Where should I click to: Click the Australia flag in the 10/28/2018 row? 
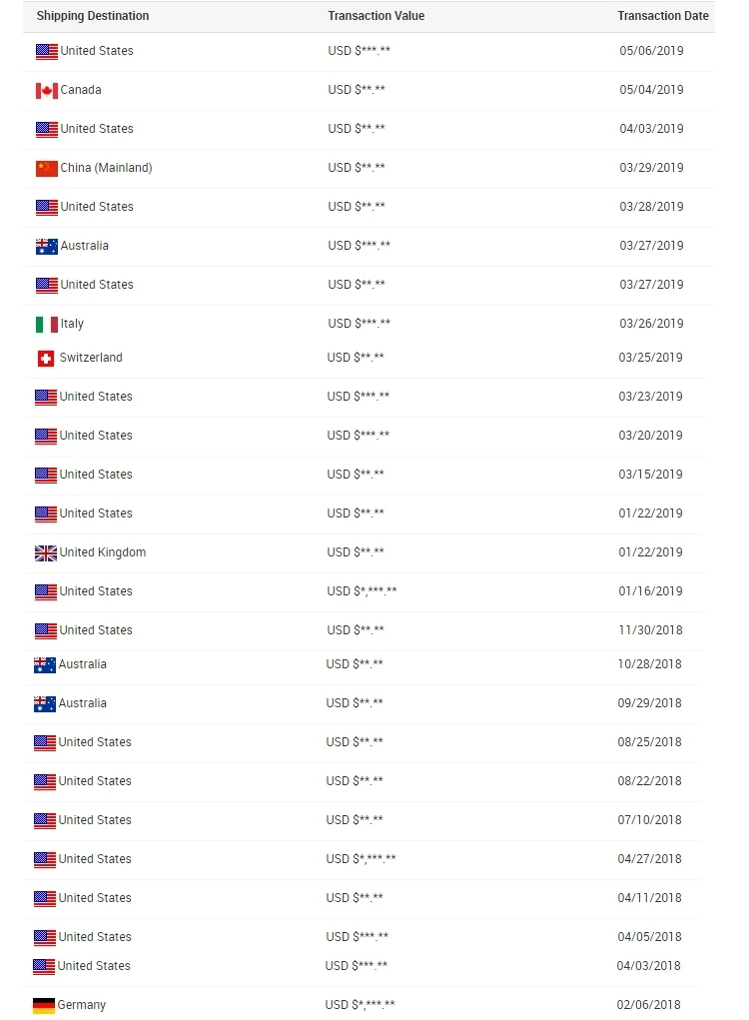45,665
